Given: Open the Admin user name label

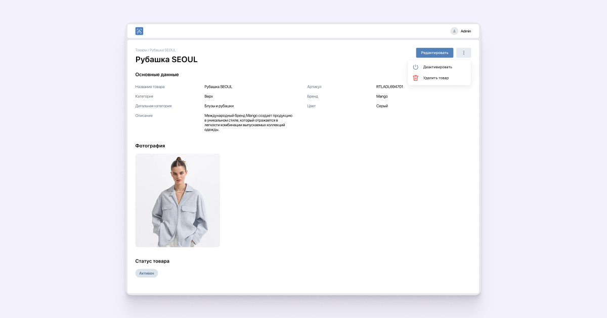Looking at the screenshot, I should [465, 31].
